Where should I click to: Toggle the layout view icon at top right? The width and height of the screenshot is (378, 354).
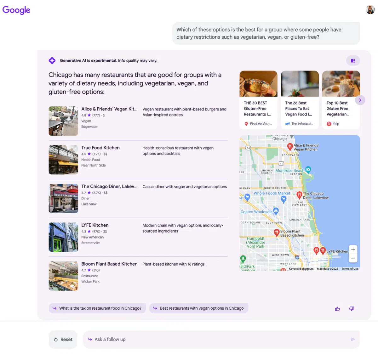pos(353,61)
